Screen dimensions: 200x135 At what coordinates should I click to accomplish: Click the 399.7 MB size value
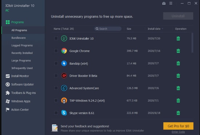coord(132,51)
